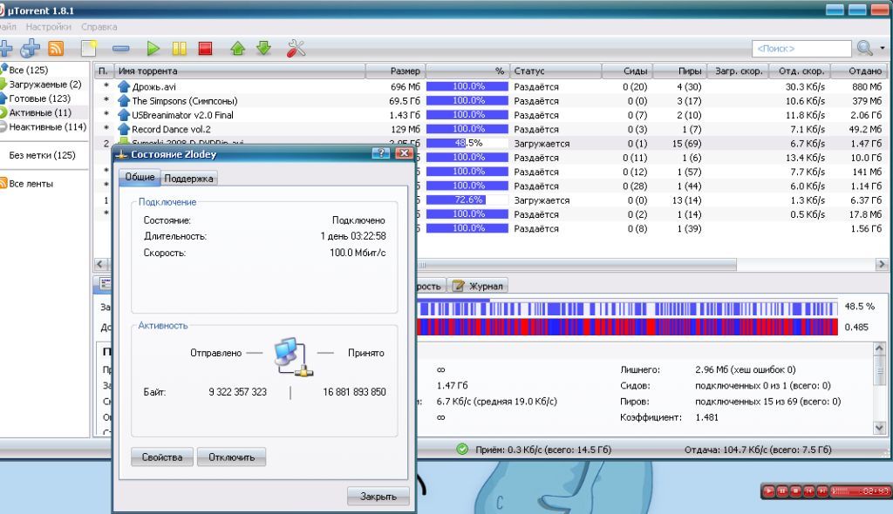Click the Отключить button

tap(231, 457)
